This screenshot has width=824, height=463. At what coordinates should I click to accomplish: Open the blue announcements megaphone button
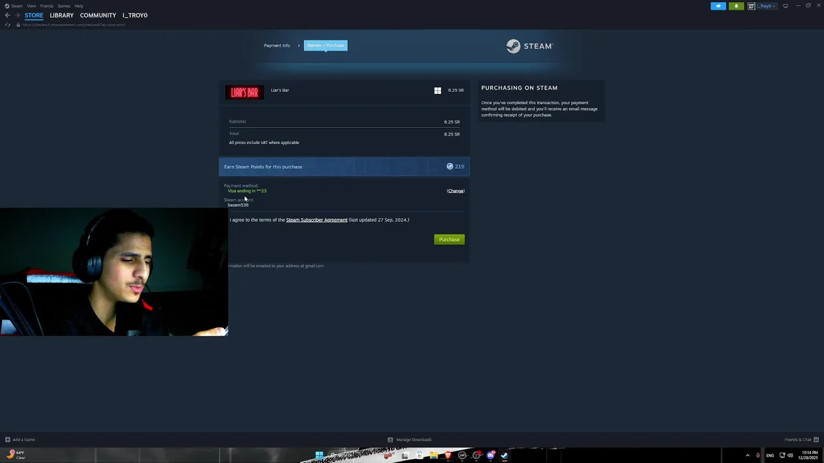click(718, 6)
